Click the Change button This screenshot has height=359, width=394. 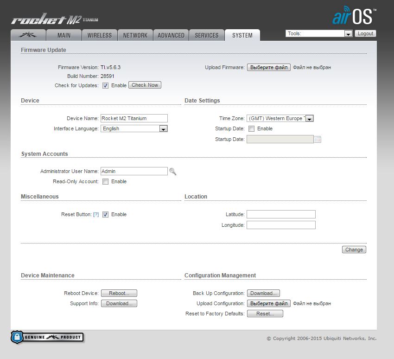click(x=354, y=250)
